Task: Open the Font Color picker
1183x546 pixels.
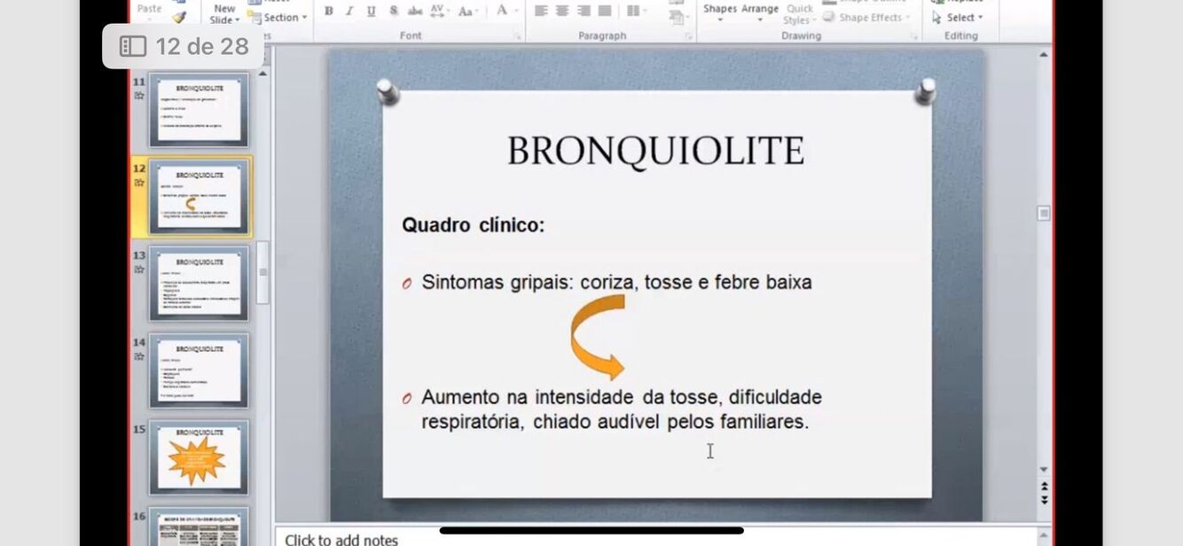Action: coord(505,12)
